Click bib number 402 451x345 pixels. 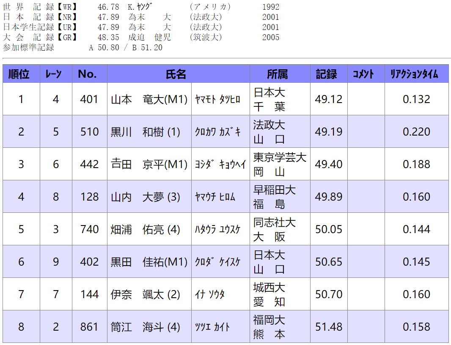click(89, 262)
